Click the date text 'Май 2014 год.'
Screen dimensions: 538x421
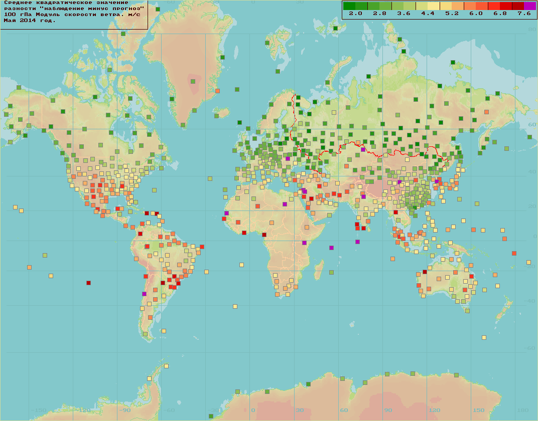tap(30, 21)
